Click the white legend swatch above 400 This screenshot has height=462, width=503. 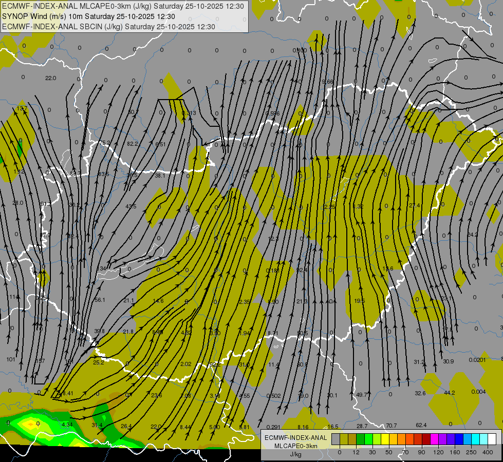492,439
